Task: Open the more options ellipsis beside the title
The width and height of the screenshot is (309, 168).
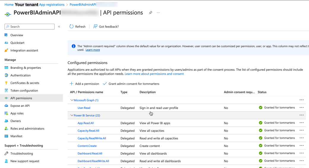Action: tap(158, 13)
